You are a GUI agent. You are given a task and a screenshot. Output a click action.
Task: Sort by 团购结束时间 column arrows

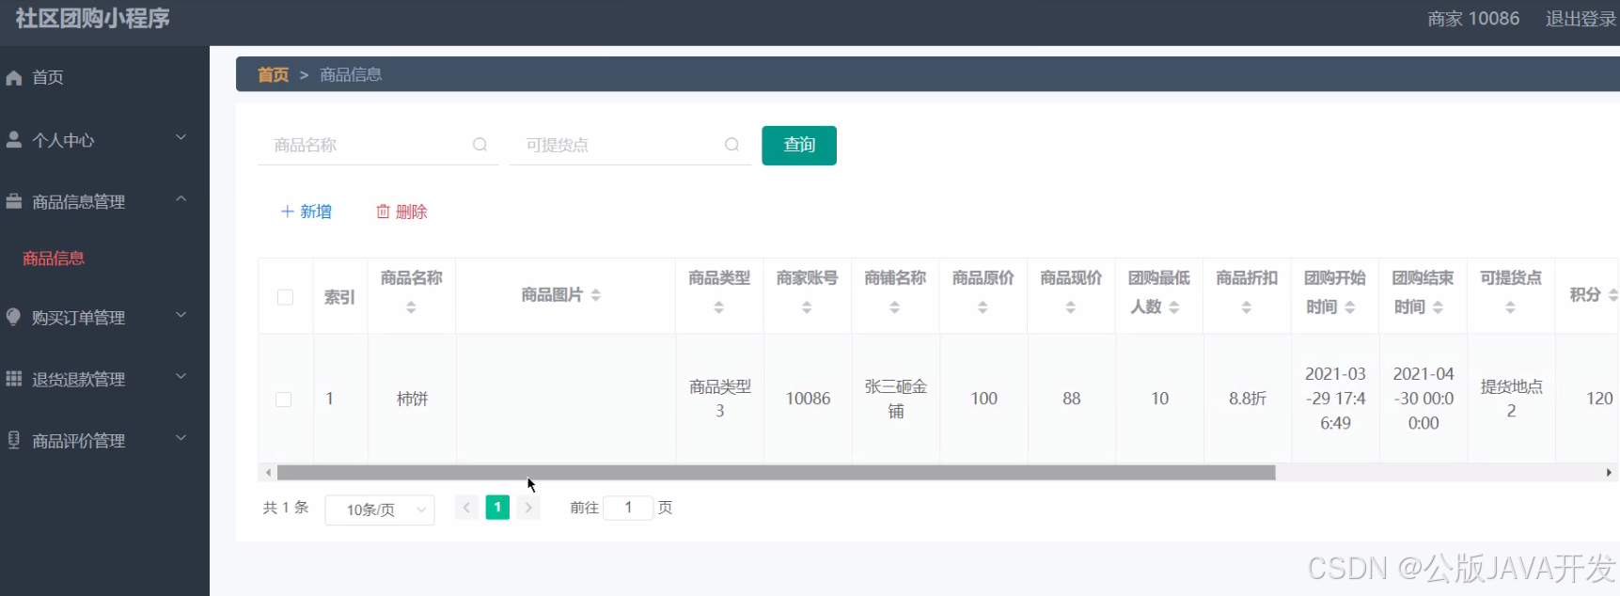tap(1438, 307)
